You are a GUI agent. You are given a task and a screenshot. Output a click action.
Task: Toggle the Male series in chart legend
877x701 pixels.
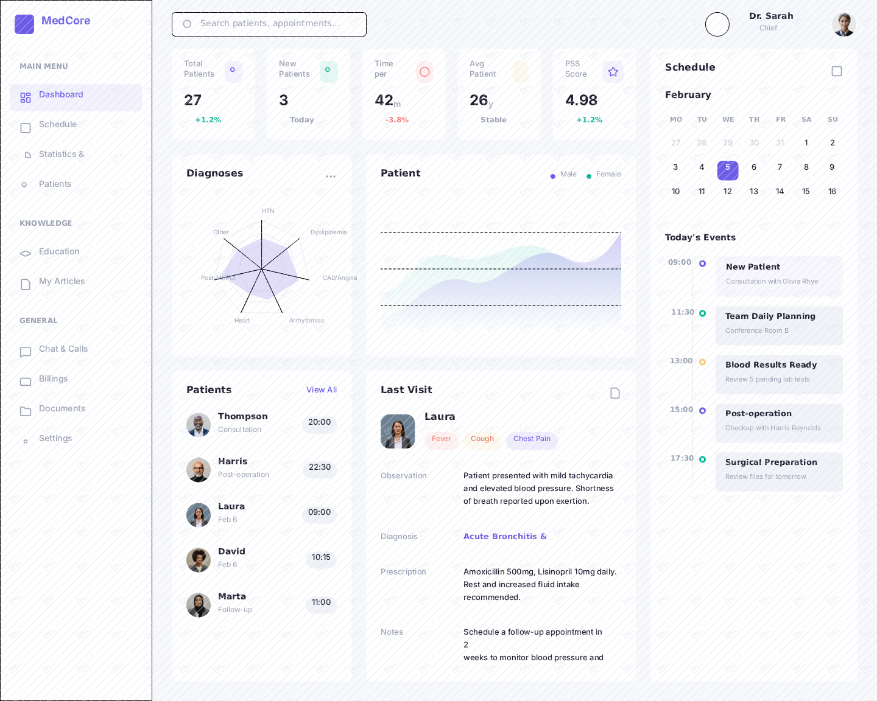[563, 175]
